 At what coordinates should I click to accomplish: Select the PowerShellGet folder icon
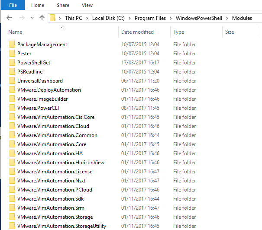pos(12,63)
